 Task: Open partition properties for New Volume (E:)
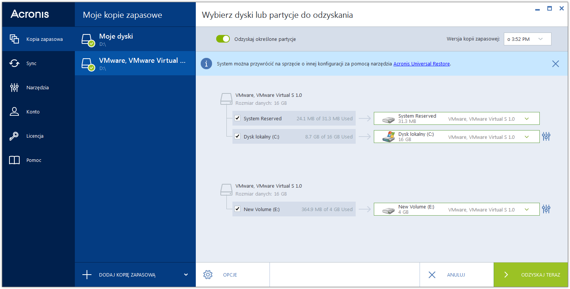pyautogui.click(x=546, y=209)
